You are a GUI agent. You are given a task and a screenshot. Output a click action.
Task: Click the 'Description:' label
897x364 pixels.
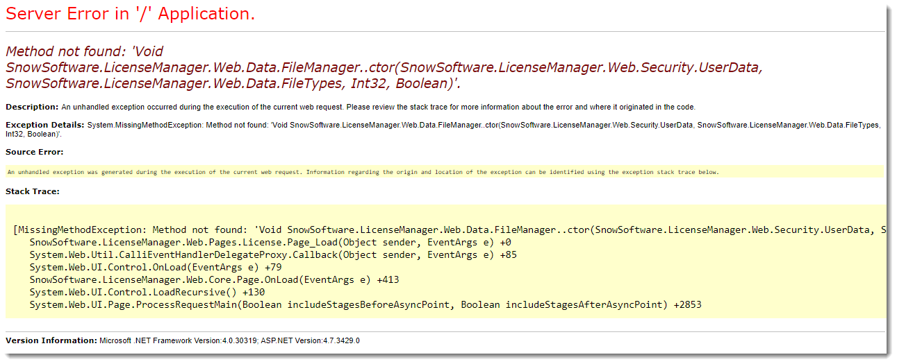[x=32, y=107]
